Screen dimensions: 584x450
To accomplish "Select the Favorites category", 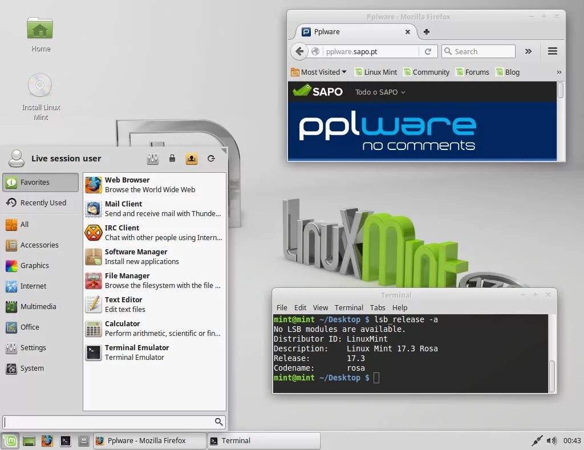I will (x=40, y=183).
